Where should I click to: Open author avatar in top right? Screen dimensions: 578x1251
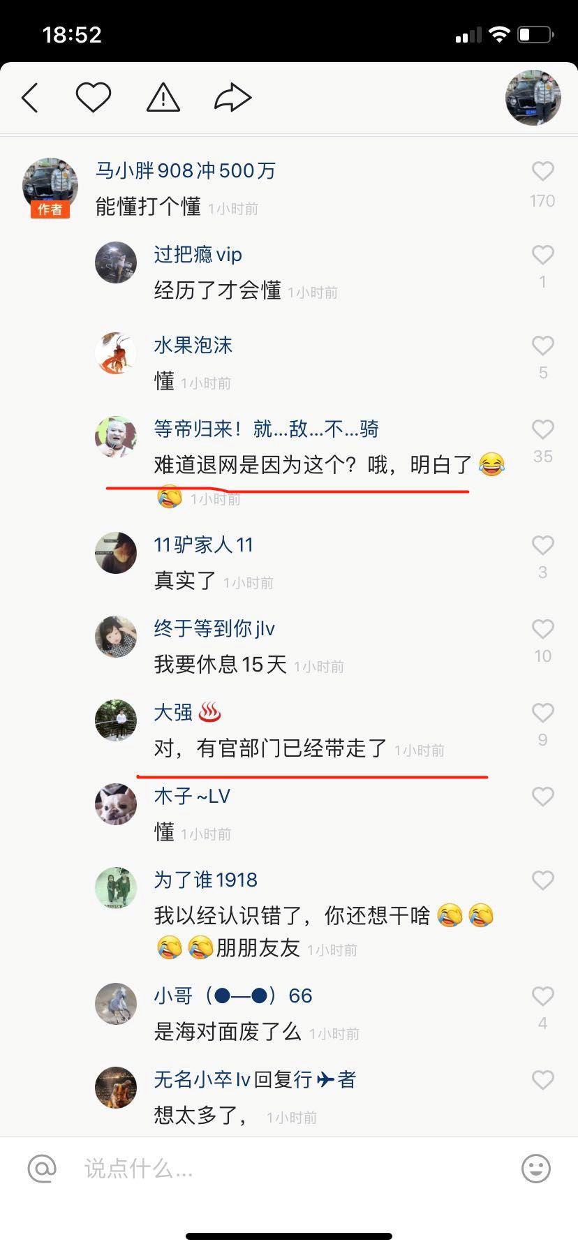533,98
